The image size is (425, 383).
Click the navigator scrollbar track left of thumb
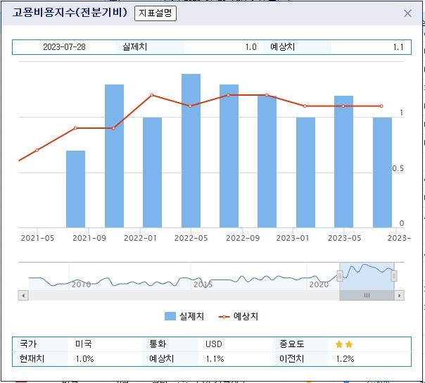(x=184, y=296)
